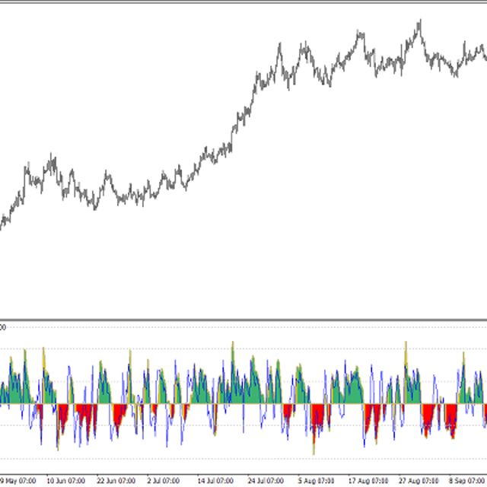
Task: Click the 2 Jul 07:00 time axis label
Action: [x=164, y=480]
